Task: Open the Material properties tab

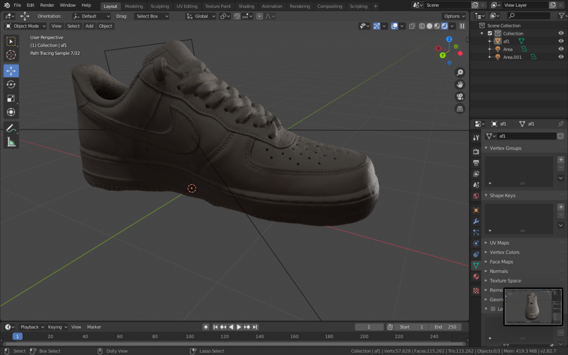Action: point(476,276)
